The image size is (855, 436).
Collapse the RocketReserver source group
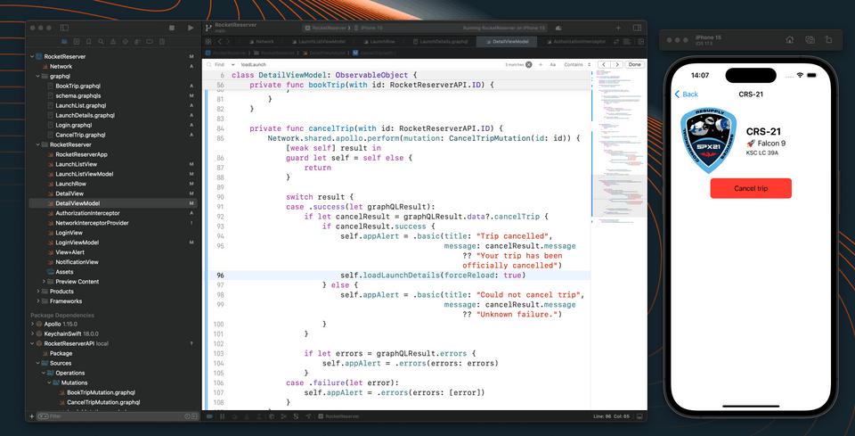(x=38, y=144)
